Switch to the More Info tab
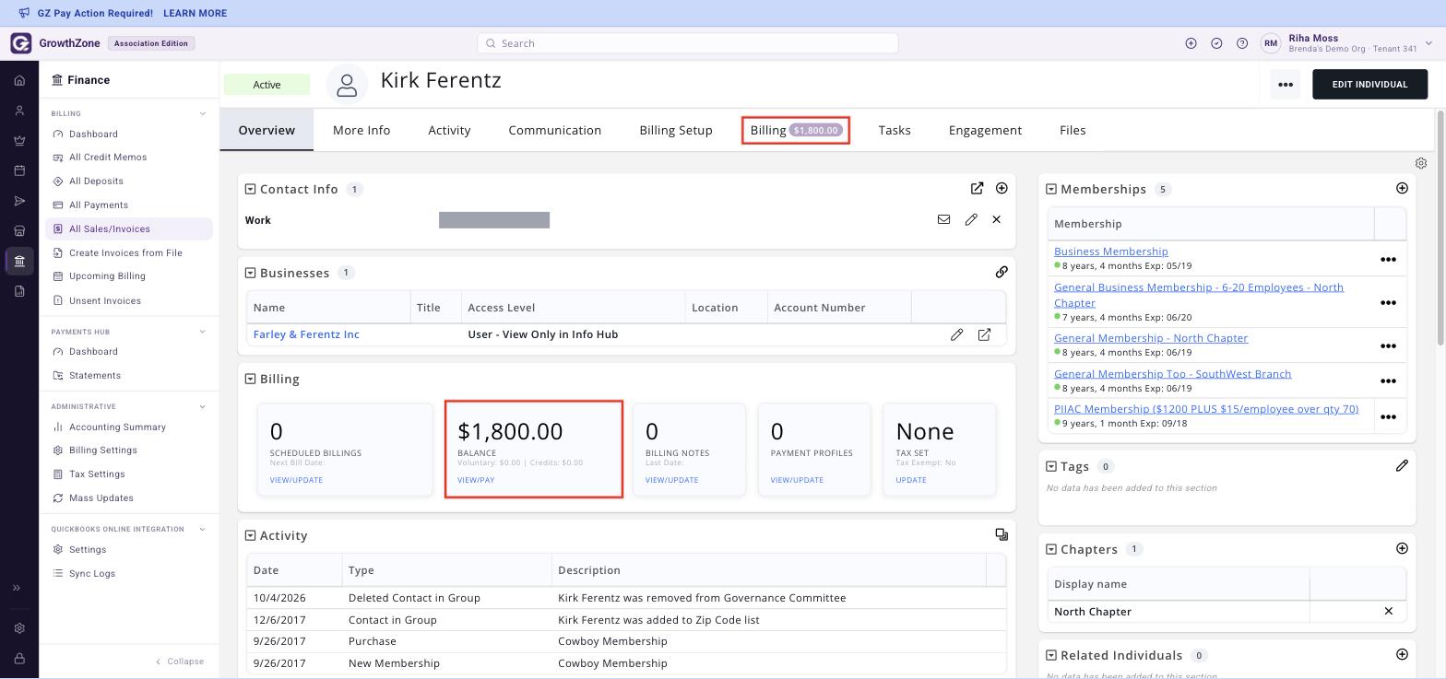 (x=361, y=130)
